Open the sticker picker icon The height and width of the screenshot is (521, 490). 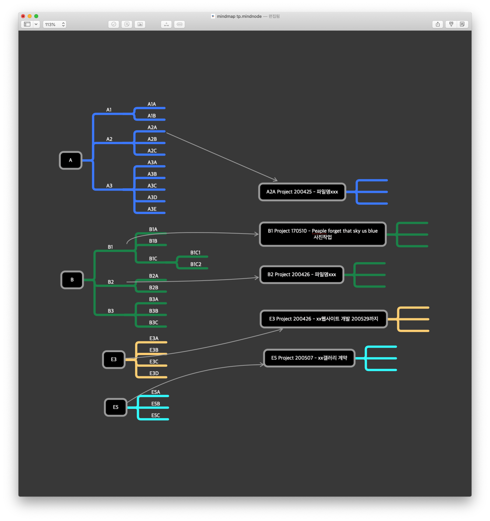pos(127,24)
